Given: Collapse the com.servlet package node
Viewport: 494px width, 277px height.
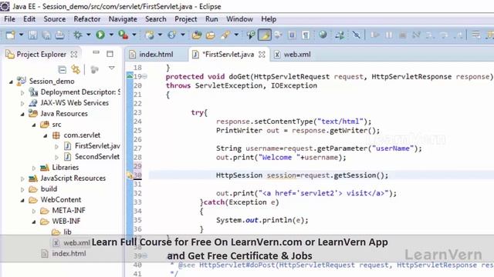Looking at the screenshot, I should pos(46,135).
